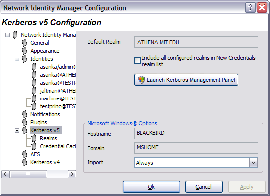
Task: Select asanka/admin identity row
Action: 58,67
